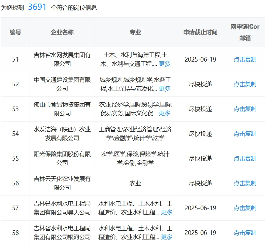
Task: Click the 企业名称 column header
Action: coord(62,32)
